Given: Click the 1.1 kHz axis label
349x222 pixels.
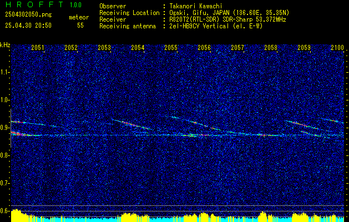Looking at the screenshot, I should pyautogui.click(x=5, y=72).
